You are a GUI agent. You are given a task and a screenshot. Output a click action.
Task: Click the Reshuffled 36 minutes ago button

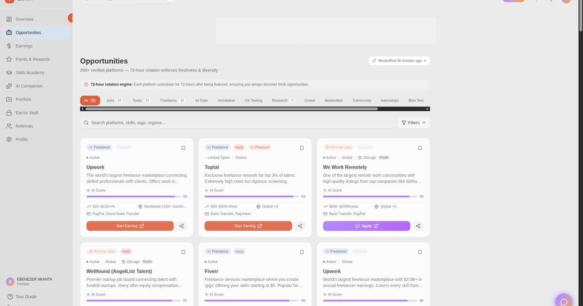point(399,61)
